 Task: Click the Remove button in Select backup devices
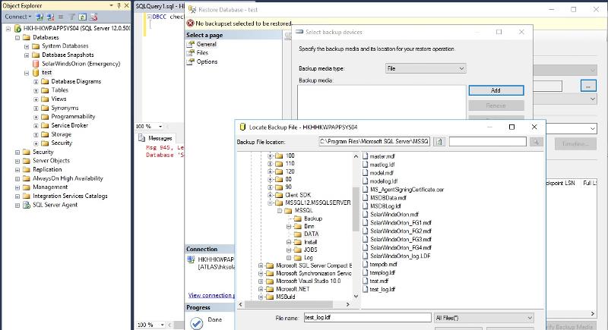(496, 105)
